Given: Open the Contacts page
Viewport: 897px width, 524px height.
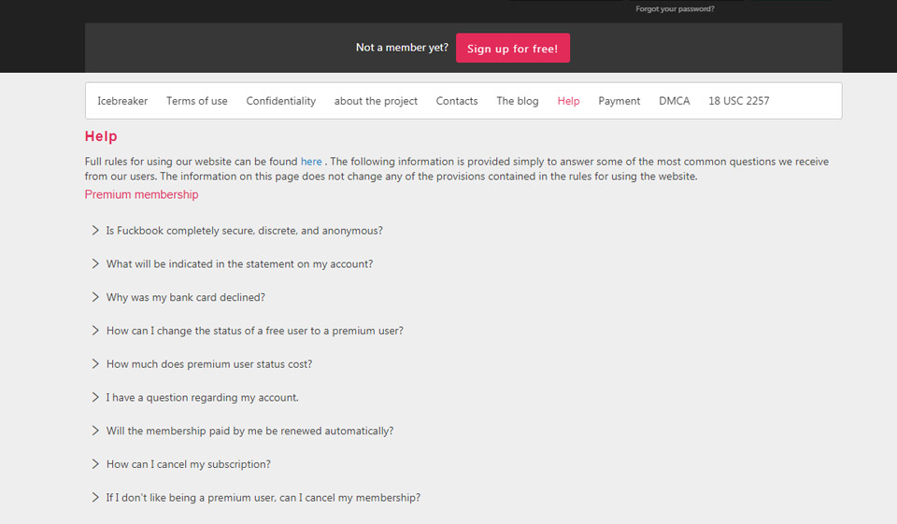Looking at the screenshot, I should tap(457, 101).
